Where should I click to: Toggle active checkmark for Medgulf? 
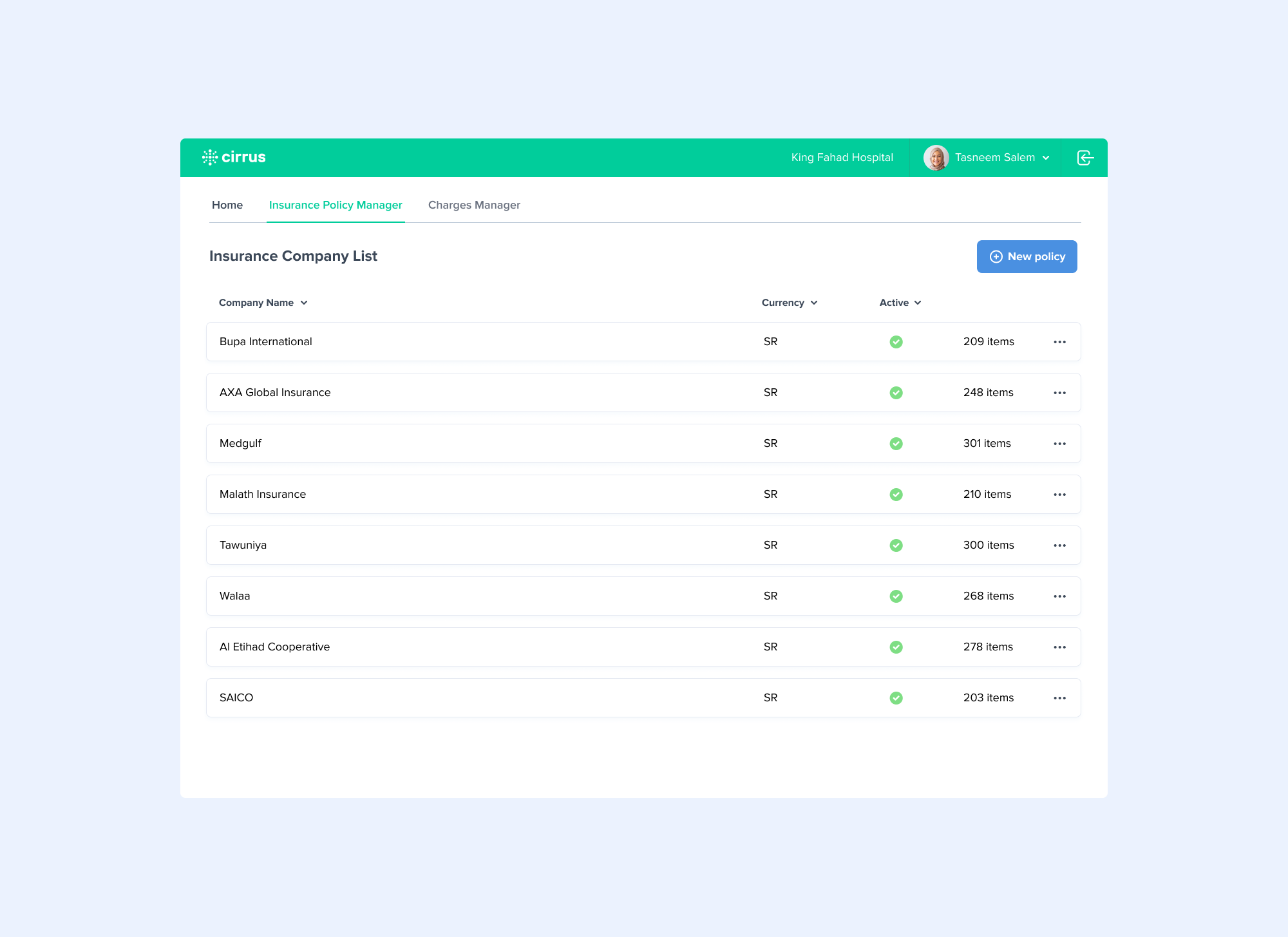pos(896,444)
